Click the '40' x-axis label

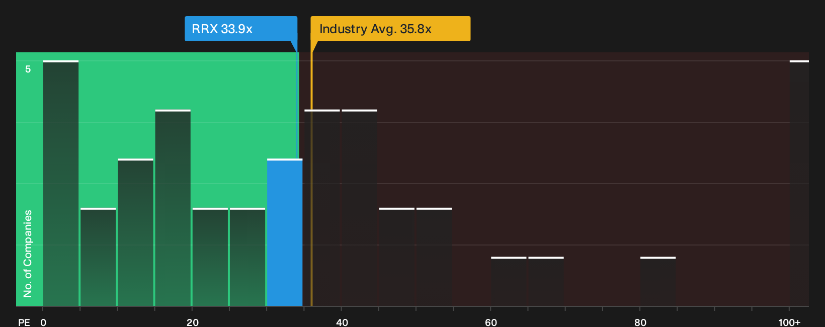342,322
